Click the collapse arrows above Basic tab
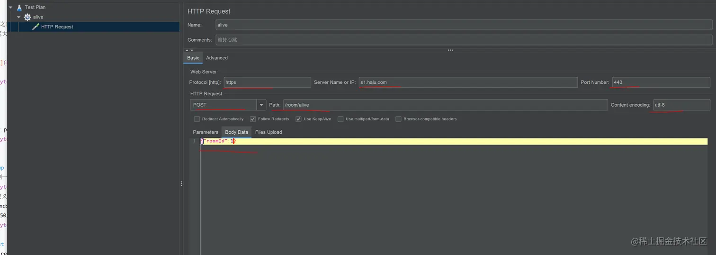The image size is (716, 255). (189, 50)
